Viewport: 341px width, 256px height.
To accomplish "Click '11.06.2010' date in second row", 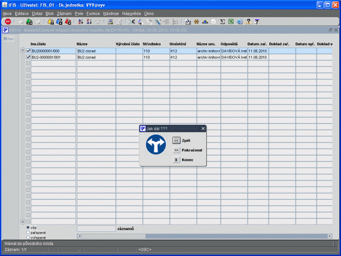I will pyautogui.click(x=258, y=57).
